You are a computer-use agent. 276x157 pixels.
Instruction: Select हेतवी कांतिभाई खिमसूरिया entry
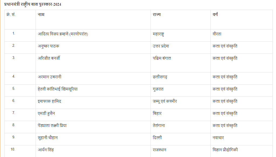(x=57, y=89)
